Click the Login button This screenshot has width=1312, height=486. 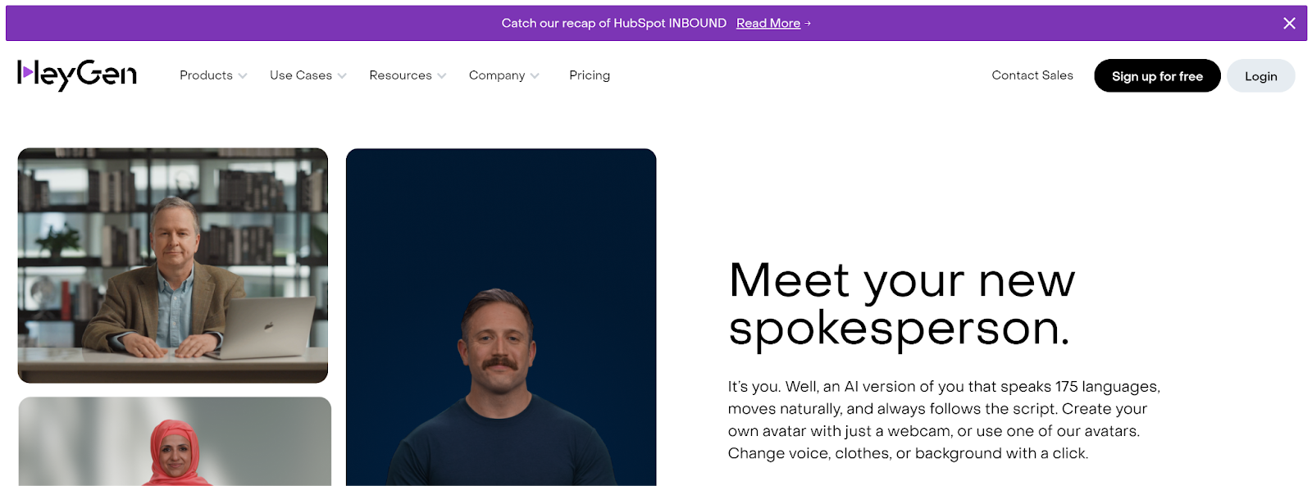(1261, 76)
